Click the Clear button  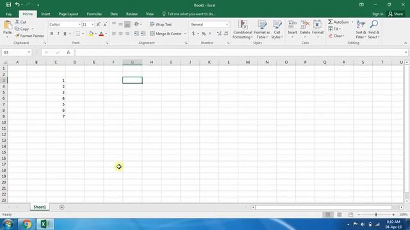[336, 36]
